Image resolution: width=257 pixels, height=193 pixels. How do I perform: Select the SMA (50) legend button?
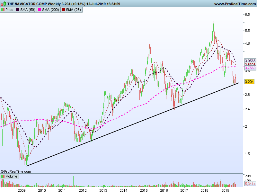26,10
